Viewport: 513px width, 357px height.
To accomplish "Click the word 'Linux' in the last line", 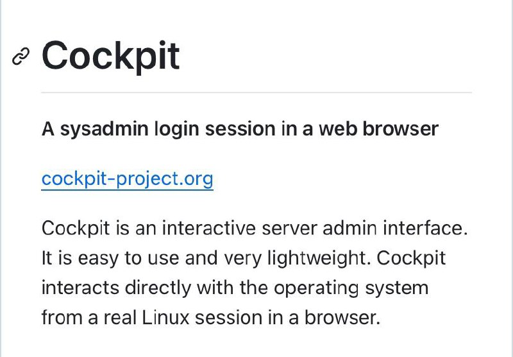I will [x=166, y=318].
